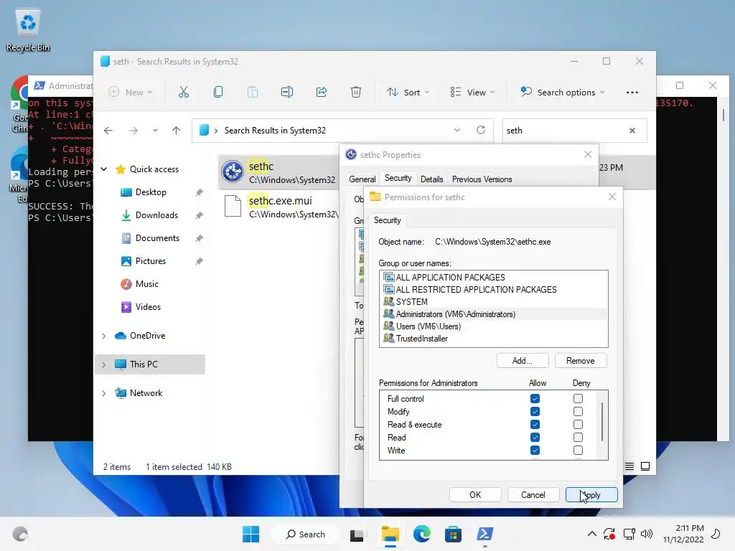The height and width of the screenshot is (551, 735).
Task: Open Microsoft Store from taskbar
Action: tap(453, 534)
